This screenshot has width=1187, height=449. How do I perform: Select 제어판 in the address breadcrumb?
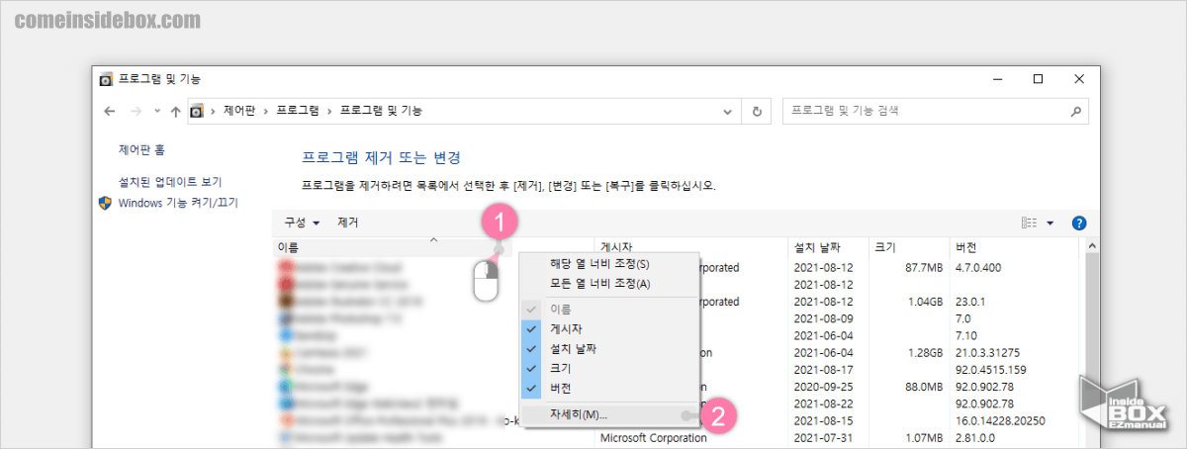[x=238, y=112]
